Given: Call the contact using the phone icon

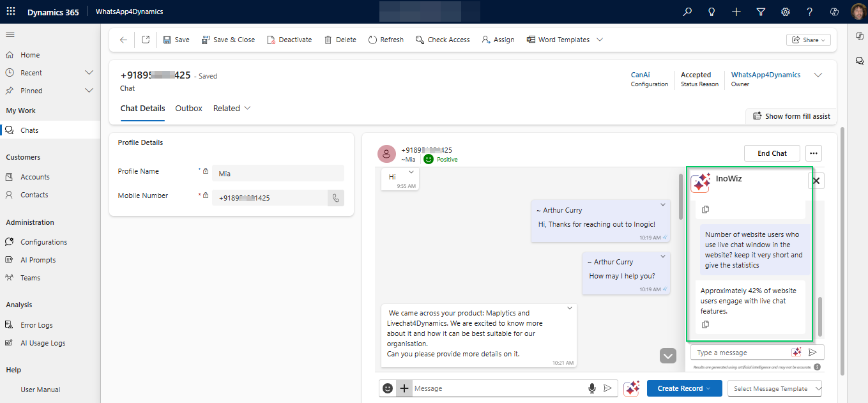Looking at the screenshot, I should tap(335, 197).
